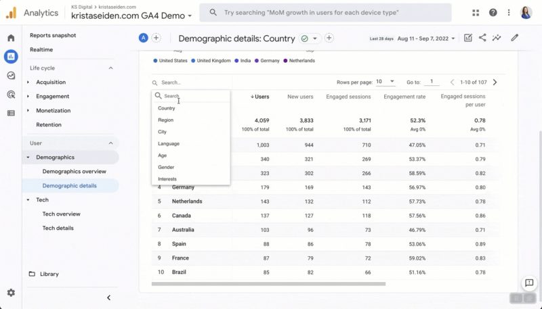The width and height of the screenshot is (542, 309).
Task: Open the user account avatar
Action: pos(526,13)
